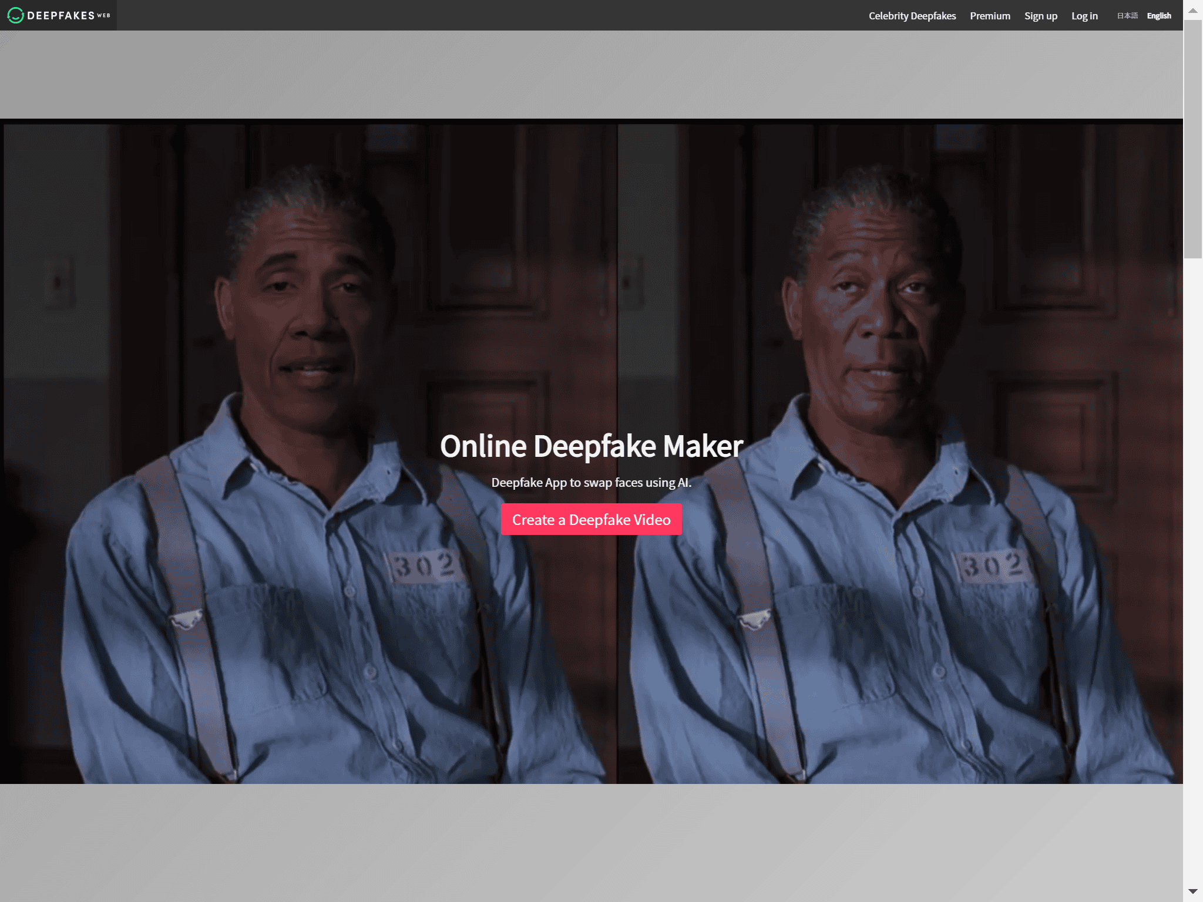Open the Premium menu item
This screenshot has width=1203, height=902.
click(x=990, y=16)
